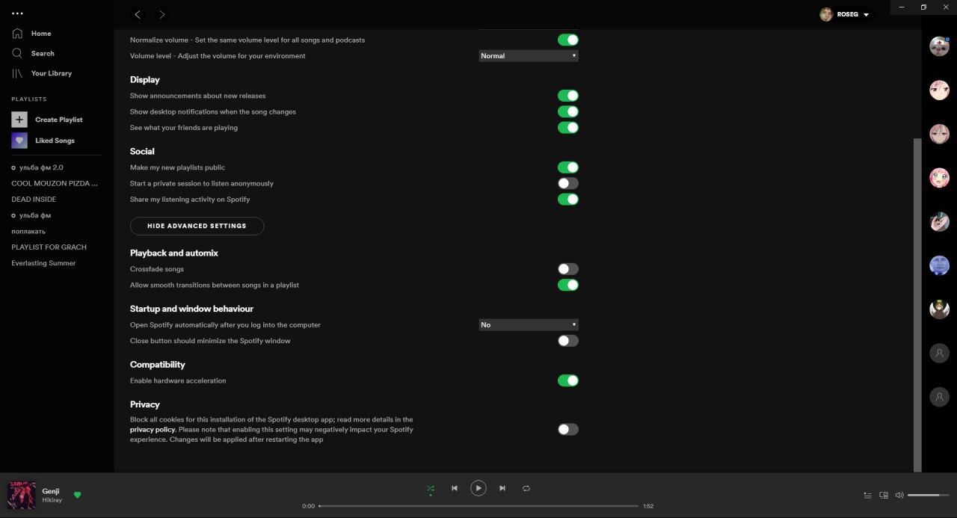Toggle Share my listening activity
The height and width of the screenshot is (518, 957).
(x=568, y=200)
